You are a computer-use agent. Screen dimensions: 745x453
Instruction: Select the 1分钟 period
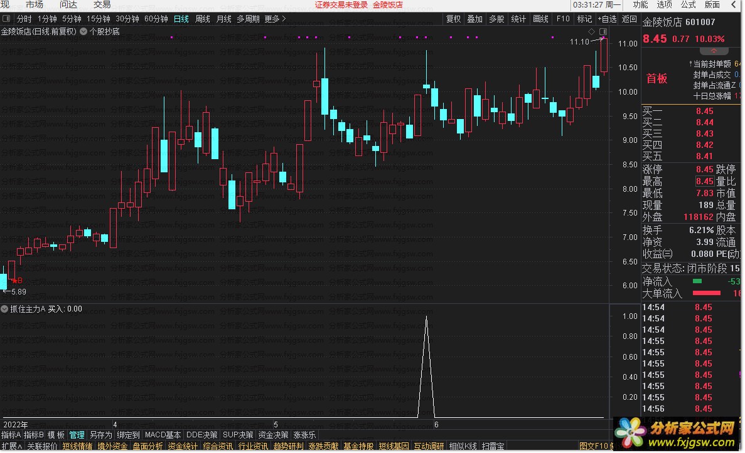click(47, 19)
